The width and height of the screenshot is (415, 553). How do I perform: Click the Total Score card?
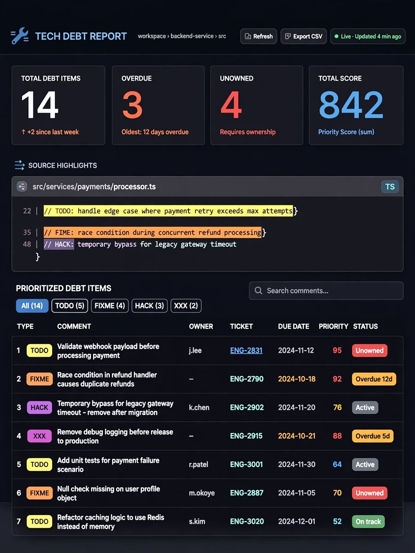click(x=356, y=106)
